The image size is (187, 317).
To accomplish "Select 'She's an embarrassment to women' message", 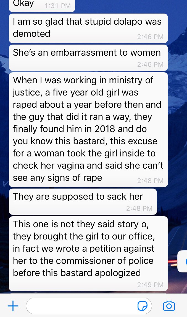I will pos(88,58).
